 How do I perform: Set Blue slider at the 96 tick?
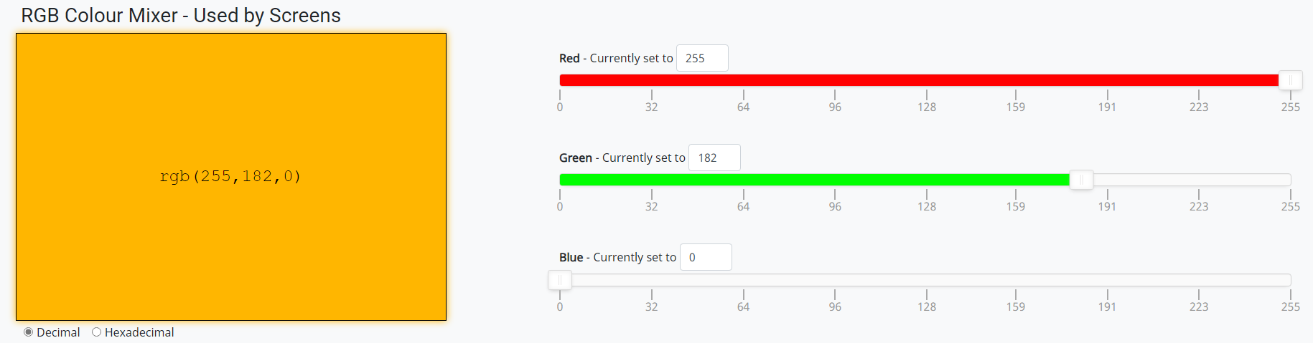pyautogui.click(x=835, y=280)
